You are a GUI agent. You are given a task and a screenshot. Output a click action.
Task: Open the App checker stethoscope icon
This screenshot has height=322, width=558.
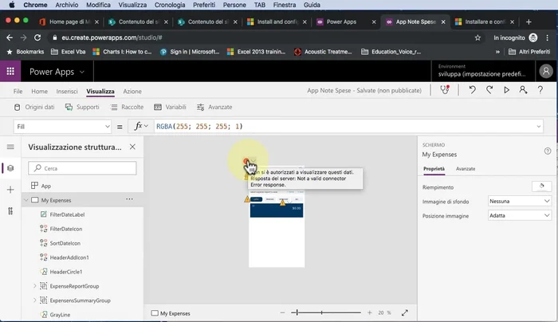(445, 90)
